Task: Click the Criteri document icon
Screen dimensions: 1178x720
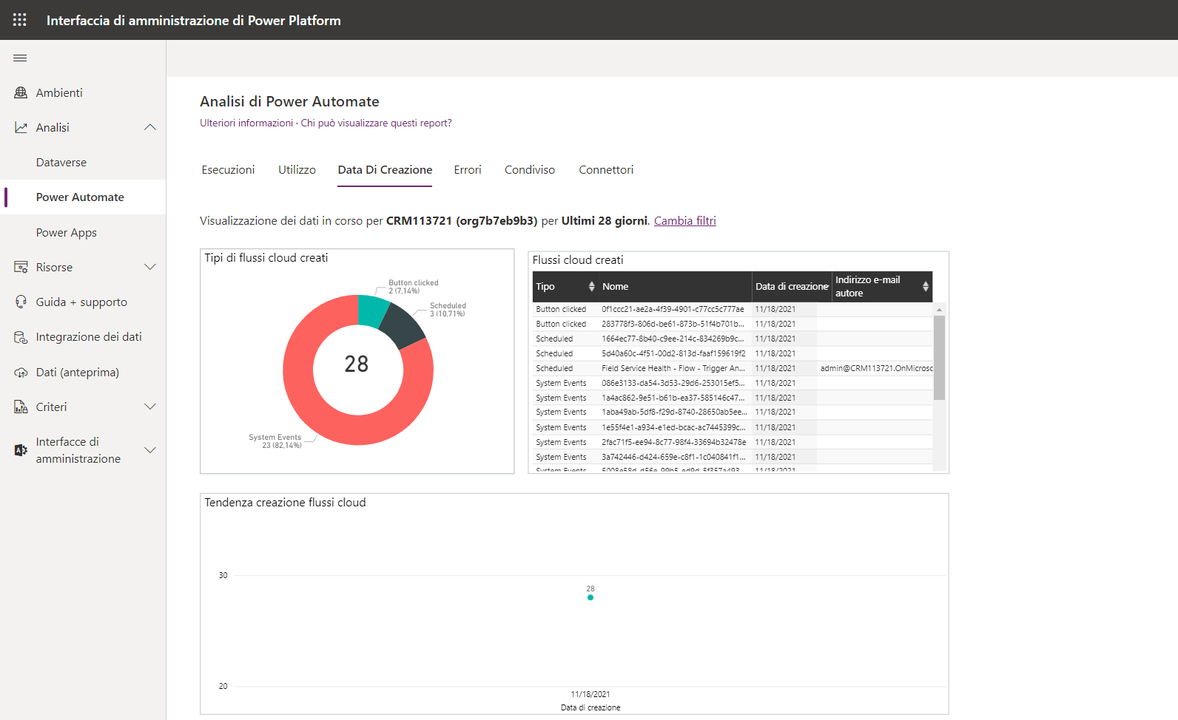Action: tap(21, 407)
